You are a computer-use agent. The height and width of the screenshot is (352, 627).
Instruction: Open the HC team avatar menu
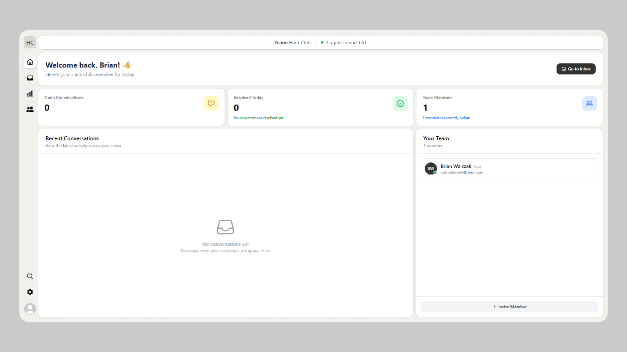30,43
